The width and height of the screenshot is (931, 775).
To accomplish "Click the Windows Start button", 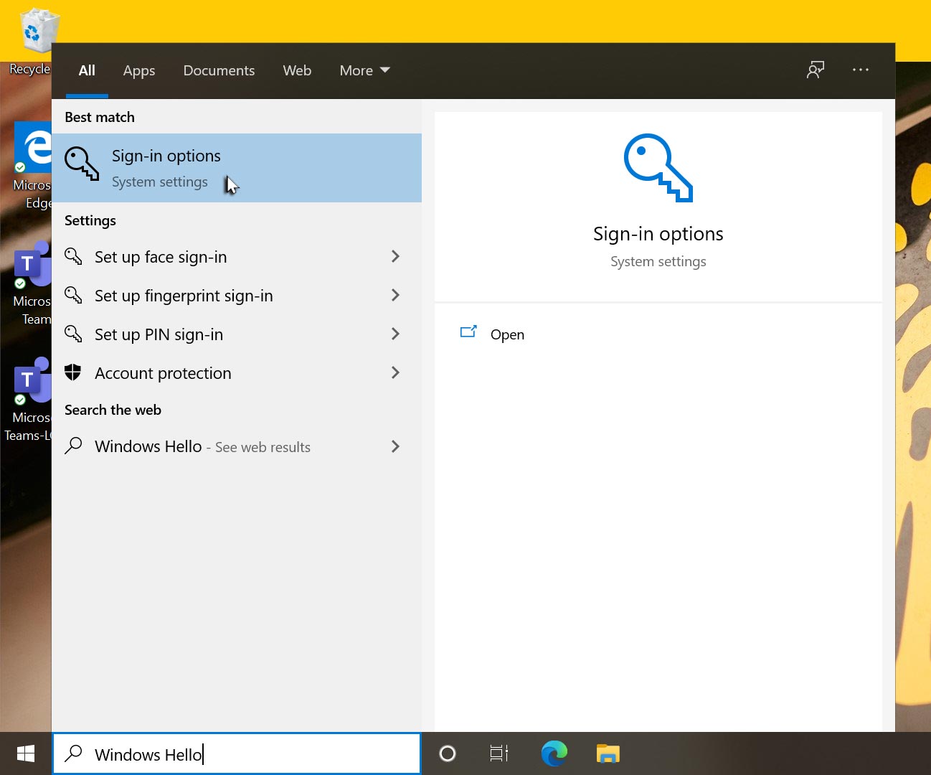I will 26,753.
